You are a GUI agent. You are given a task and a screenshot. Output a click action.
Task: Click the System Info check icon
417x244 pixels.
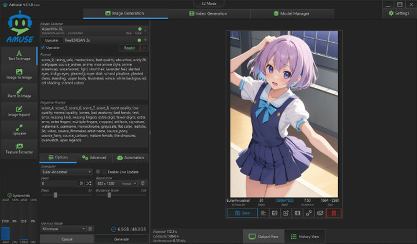(x=10, y=195)
